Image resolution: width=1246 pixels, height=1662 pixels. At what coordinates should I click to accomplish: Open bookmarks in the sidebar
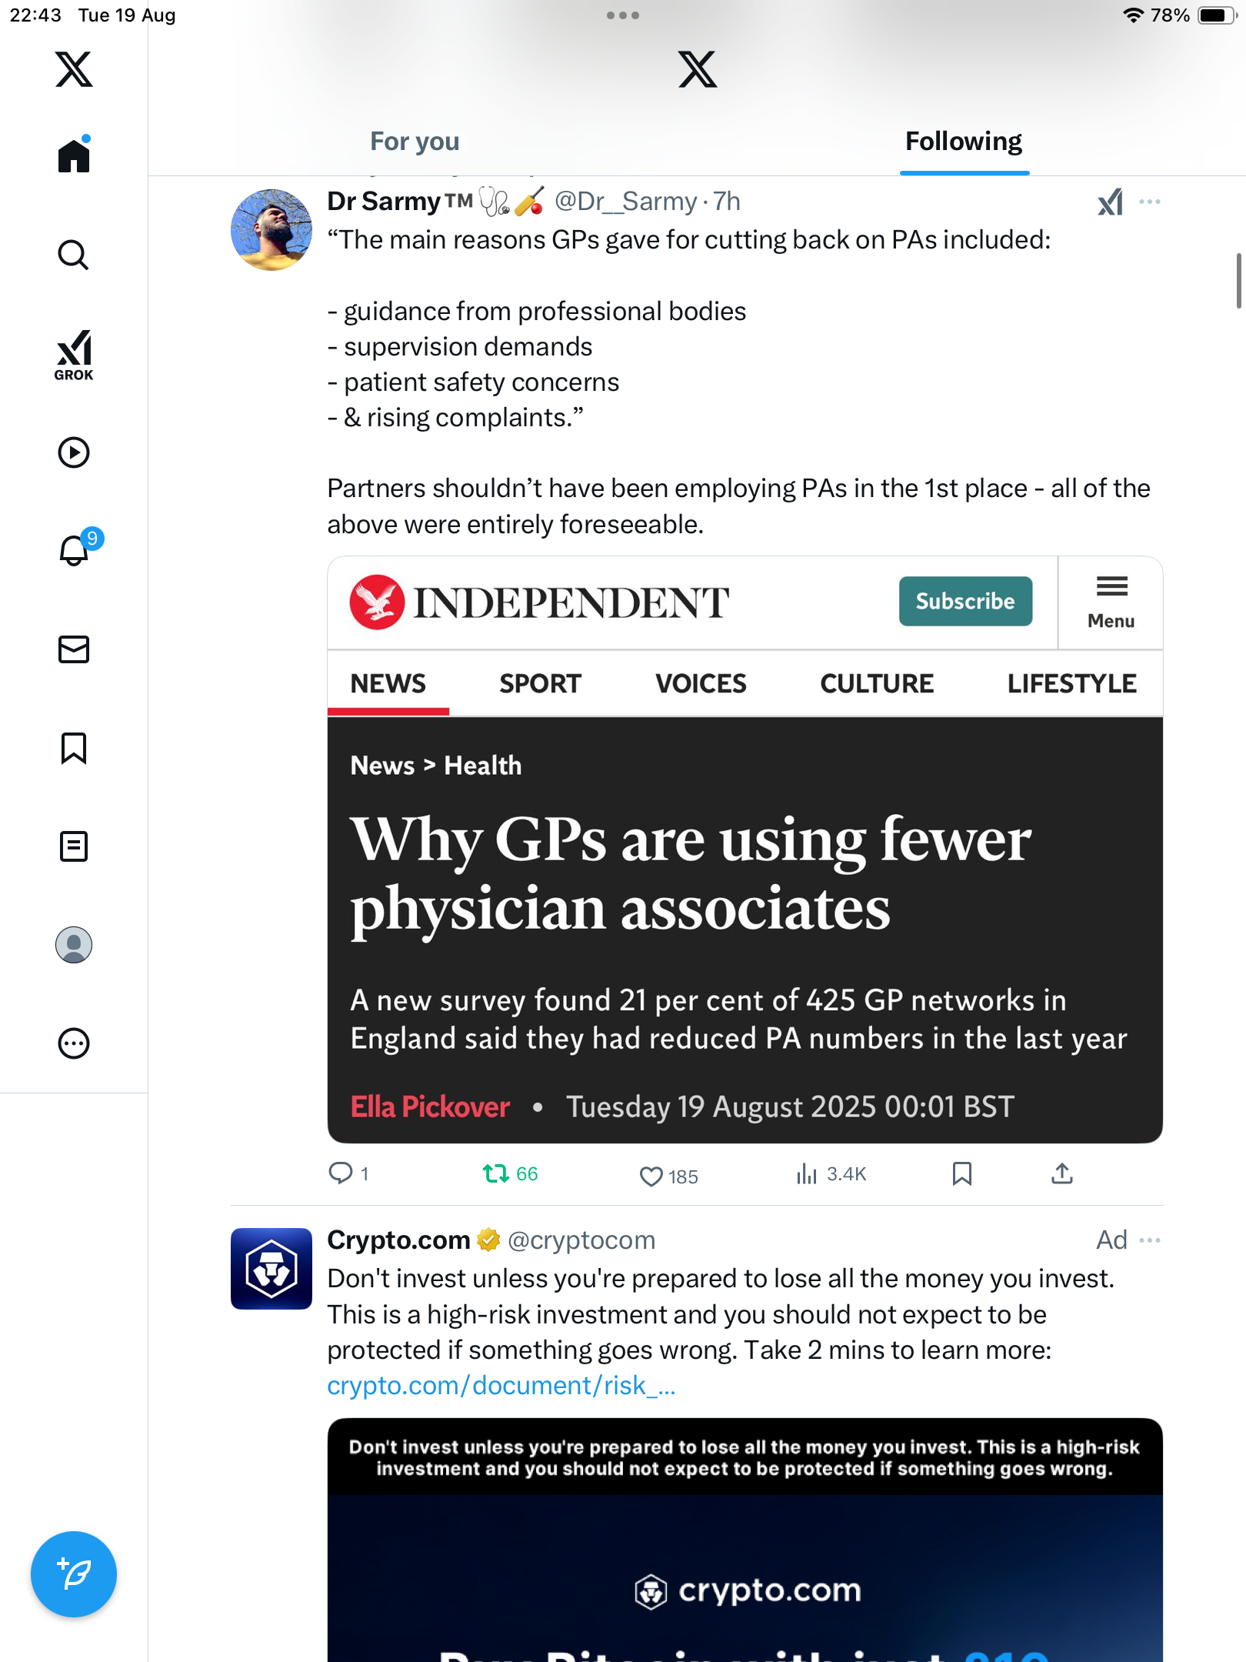coord(74,748)
